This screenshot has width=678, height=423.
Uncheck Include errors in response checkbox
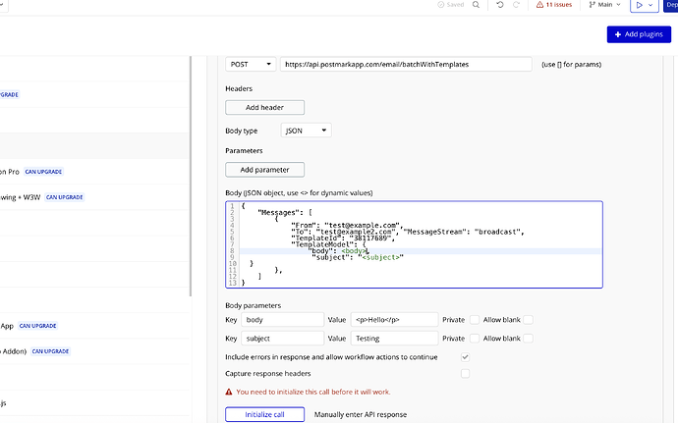pos(465,357)
